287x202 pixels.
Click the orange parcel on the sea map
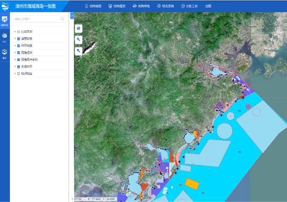(192, 184)
